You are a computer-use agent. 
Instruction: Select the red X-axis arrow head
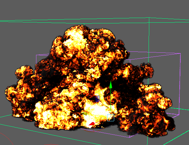pos(92,124)
